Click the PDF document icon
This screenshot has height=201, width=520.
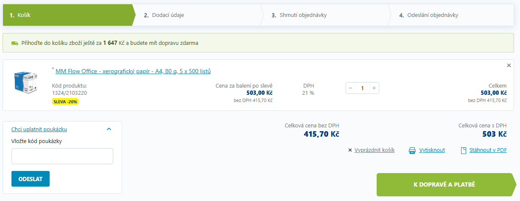pos(463,151)
